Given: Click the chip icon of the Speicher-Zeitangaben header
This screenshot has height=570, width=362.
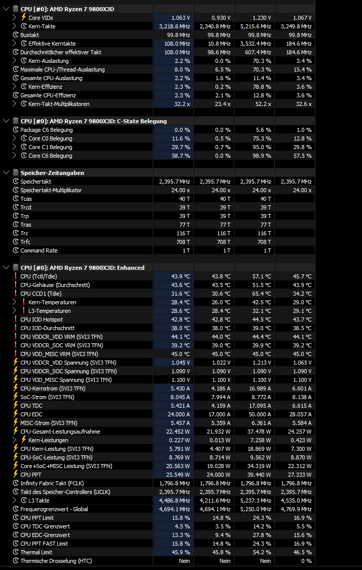Looking at the screenshot, I should click(15, 172).
